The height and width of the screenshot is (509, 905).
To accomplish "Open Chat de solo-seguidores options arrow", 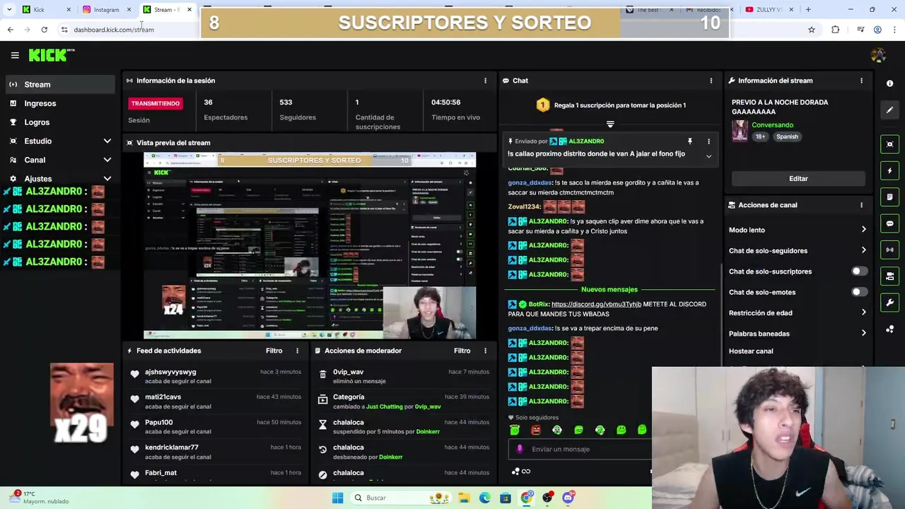I will [x=863, y=250].
